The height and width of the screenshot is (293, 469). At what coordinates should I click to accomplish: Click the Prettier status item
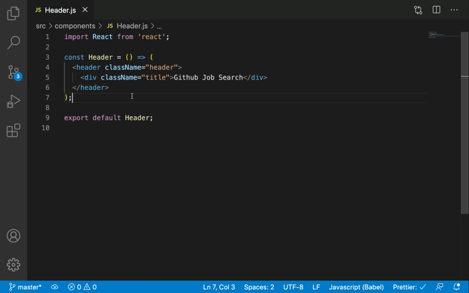pos(409,287)
